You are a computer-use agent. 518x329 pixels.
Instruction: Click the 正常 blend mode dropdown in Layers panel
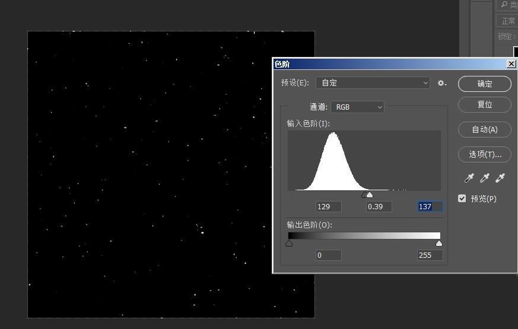pos(507,21)
